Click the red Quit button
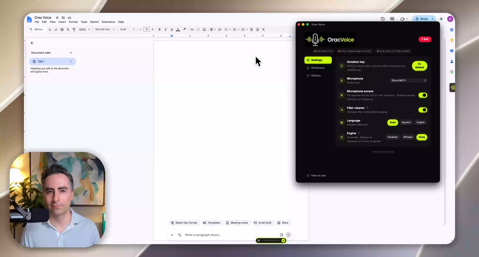 point(425,39)
